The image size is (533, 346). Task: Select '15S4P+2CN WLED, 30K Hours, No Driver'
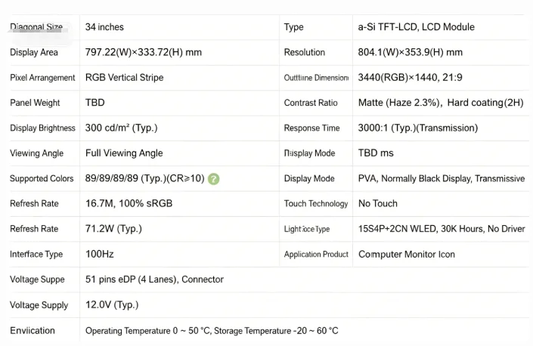pyautogui.click(x=442, y=229)
